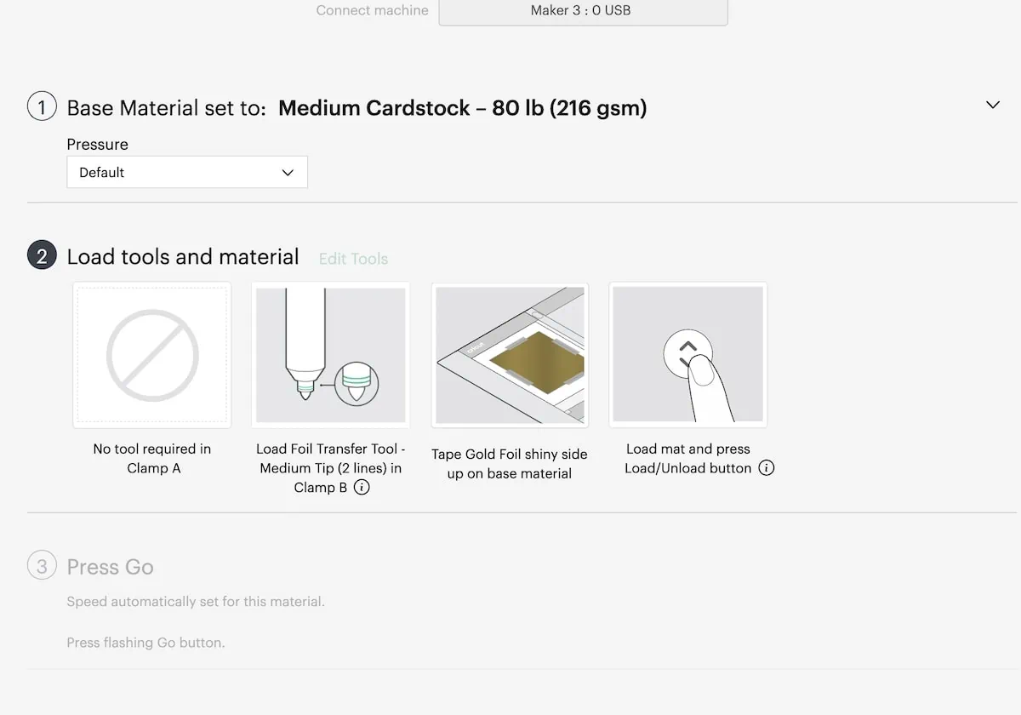Click the greyed step 3 number circle
The width and height of the screenshot is (1021, 715).
[x=42, y=565]
